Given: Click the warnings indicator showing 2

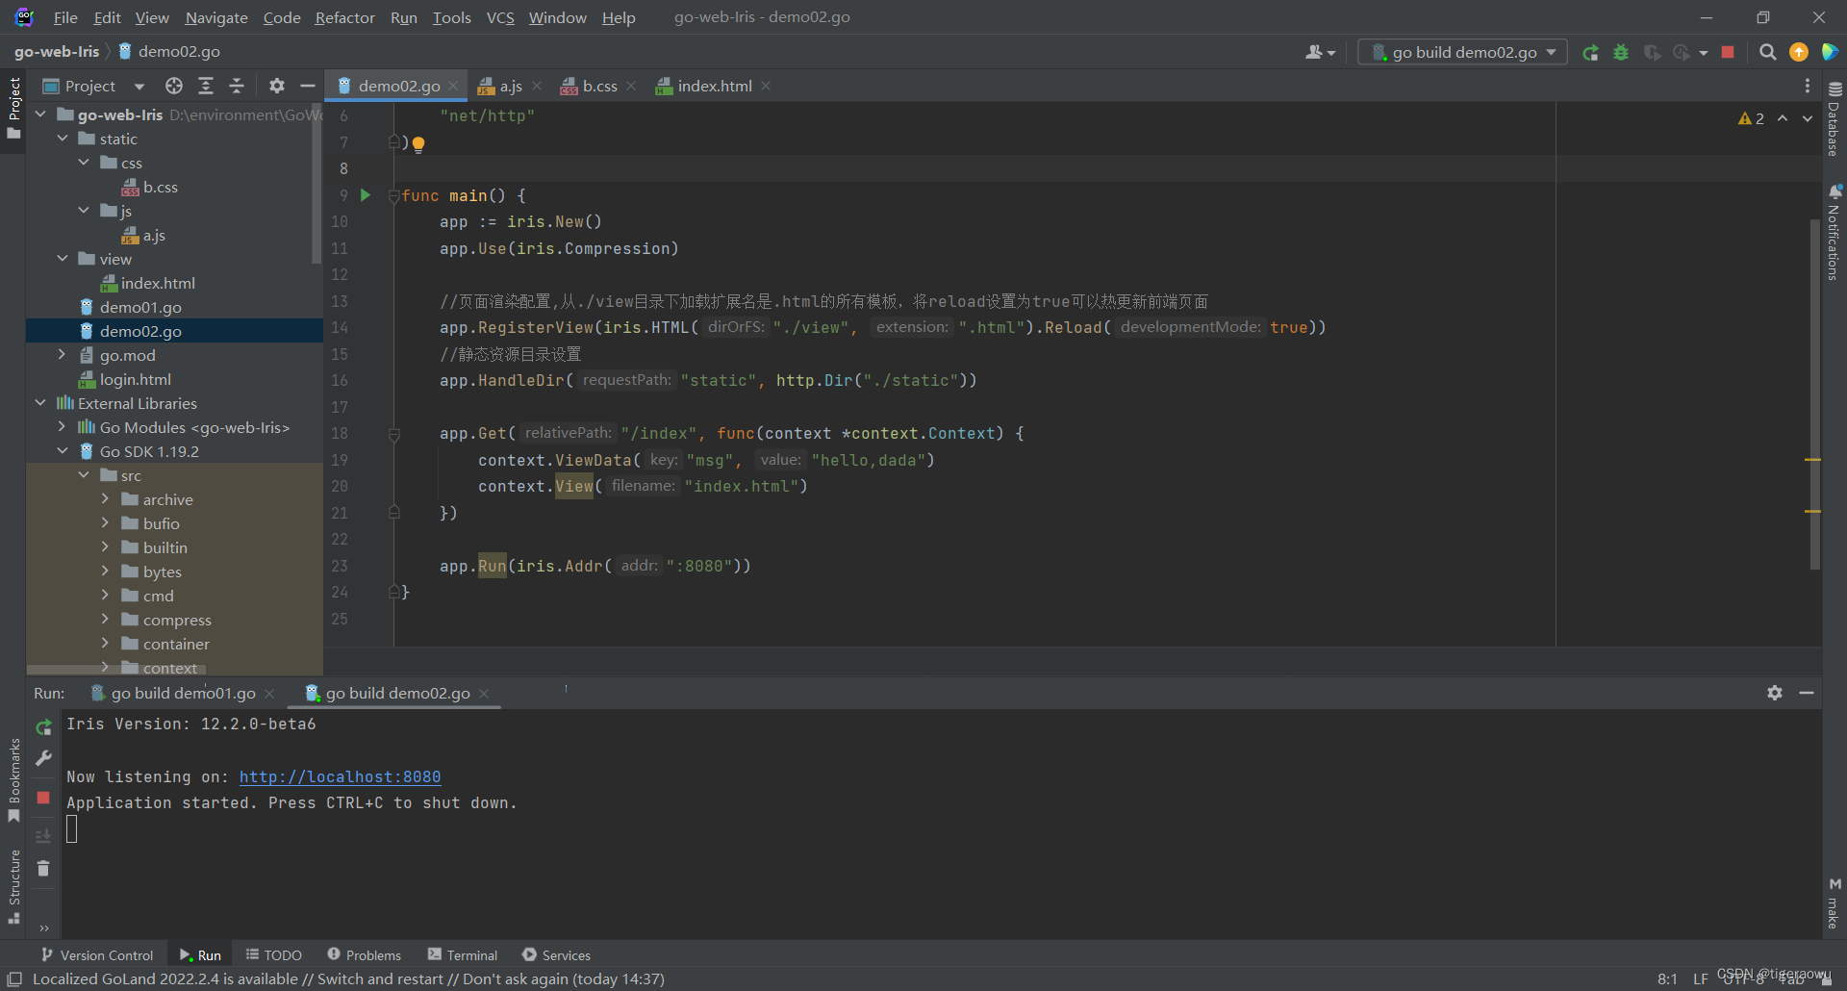Looking at the screenshot, I should pos(1751,118).
